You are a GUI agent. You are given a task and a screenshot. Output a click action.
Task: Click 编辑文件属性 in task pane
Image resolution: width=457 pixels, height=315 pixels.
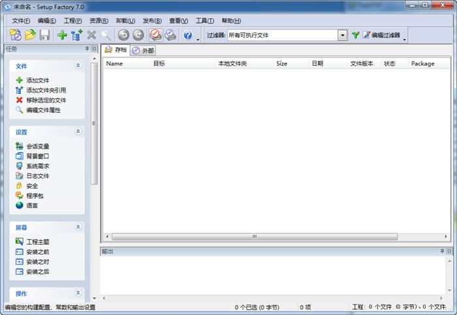pos(38,110)
